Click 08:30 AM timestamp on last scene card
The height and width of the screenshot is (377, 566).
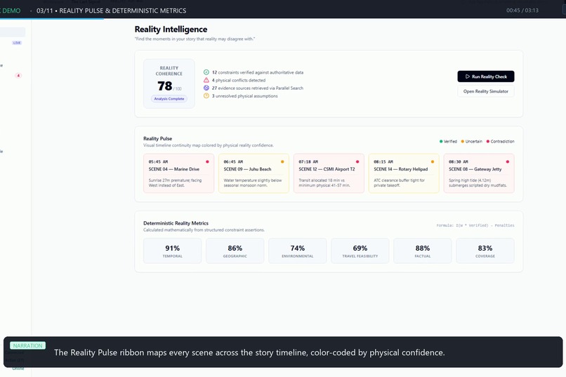[x=459, y=161]
